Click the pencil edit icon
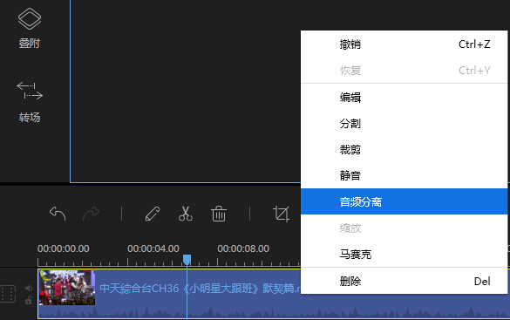The width and height of the screenshot is (510, 320). point(153,214)
